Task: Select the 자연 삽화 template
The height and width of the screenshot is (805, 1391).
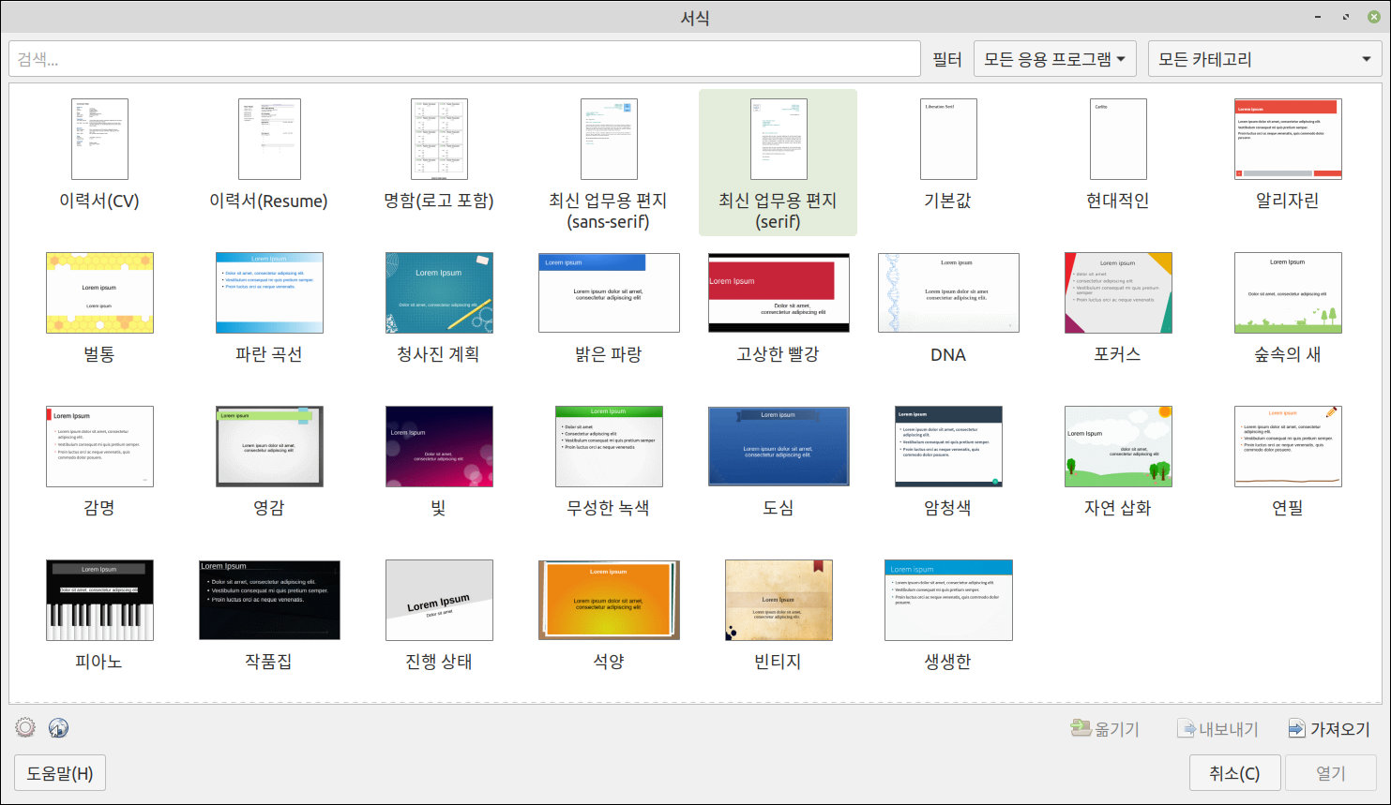Action: pyautogui.click(x=1118, y=462)
